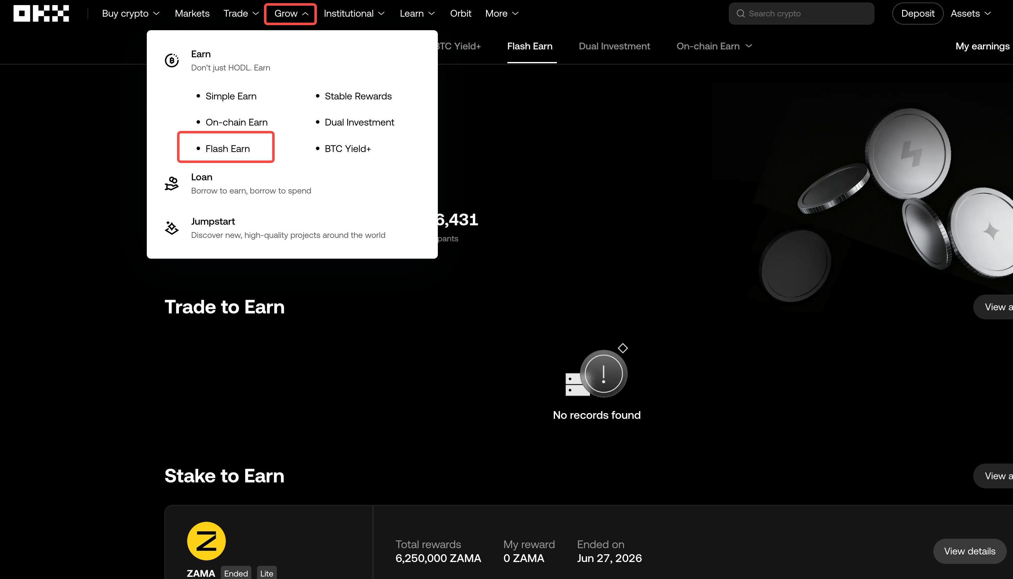Click the 6,250,000 ZAMA total rewards value
1013x579 pixels.
tap(438, 558)
